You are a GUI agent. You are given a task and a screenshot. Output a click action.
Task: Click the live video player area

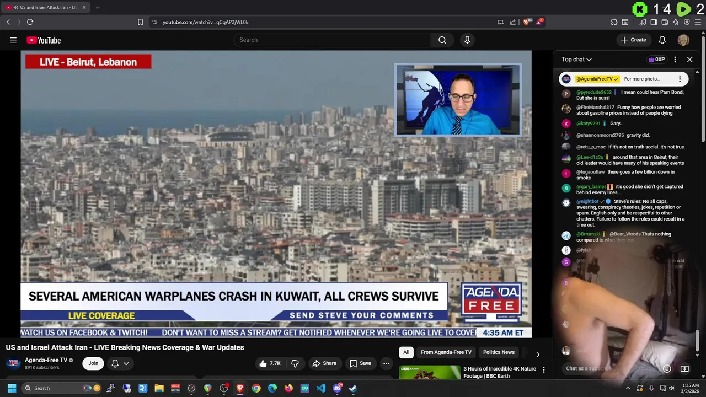click(276, 194)
